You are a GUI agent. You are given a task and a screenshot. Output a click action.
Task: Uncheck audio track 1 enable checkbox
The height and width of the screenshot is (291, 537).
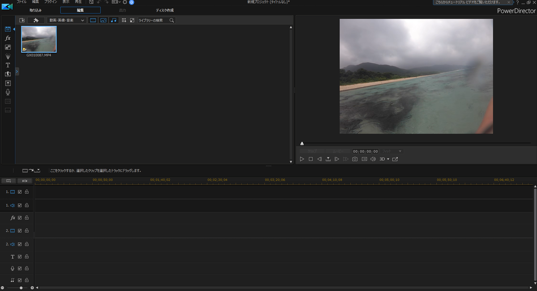pyautogui.click(x=20, y=205)
